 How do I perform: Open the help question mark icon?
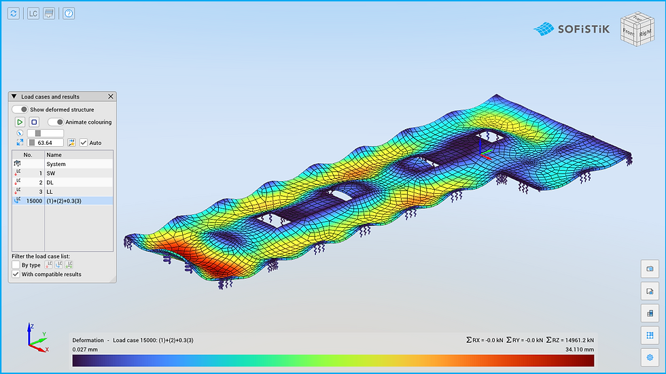69,14
